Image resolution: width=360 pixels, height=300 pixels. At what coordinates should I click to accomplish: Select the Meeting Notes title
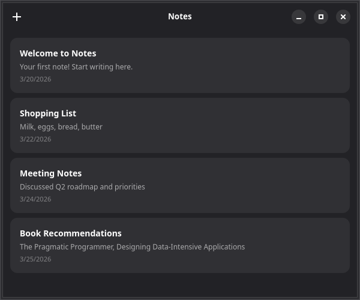click(x=50, y=173)
